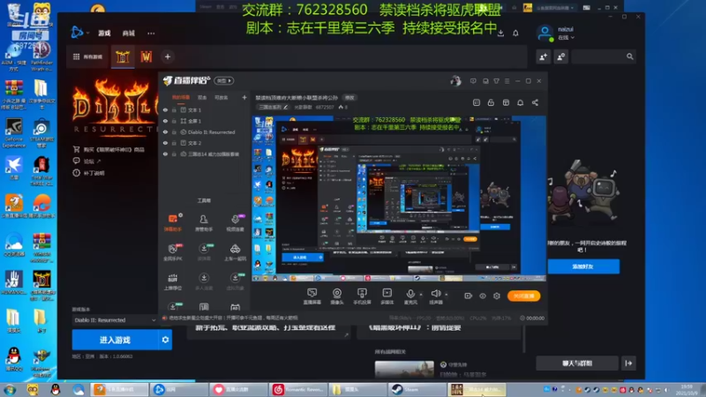
Task: Open the 商城 tab in Battle.net
Action: tap(128, 34)
